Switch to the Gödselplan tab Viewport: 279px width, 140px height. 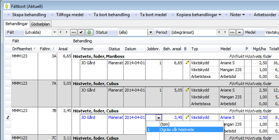(x=40, y=24)
